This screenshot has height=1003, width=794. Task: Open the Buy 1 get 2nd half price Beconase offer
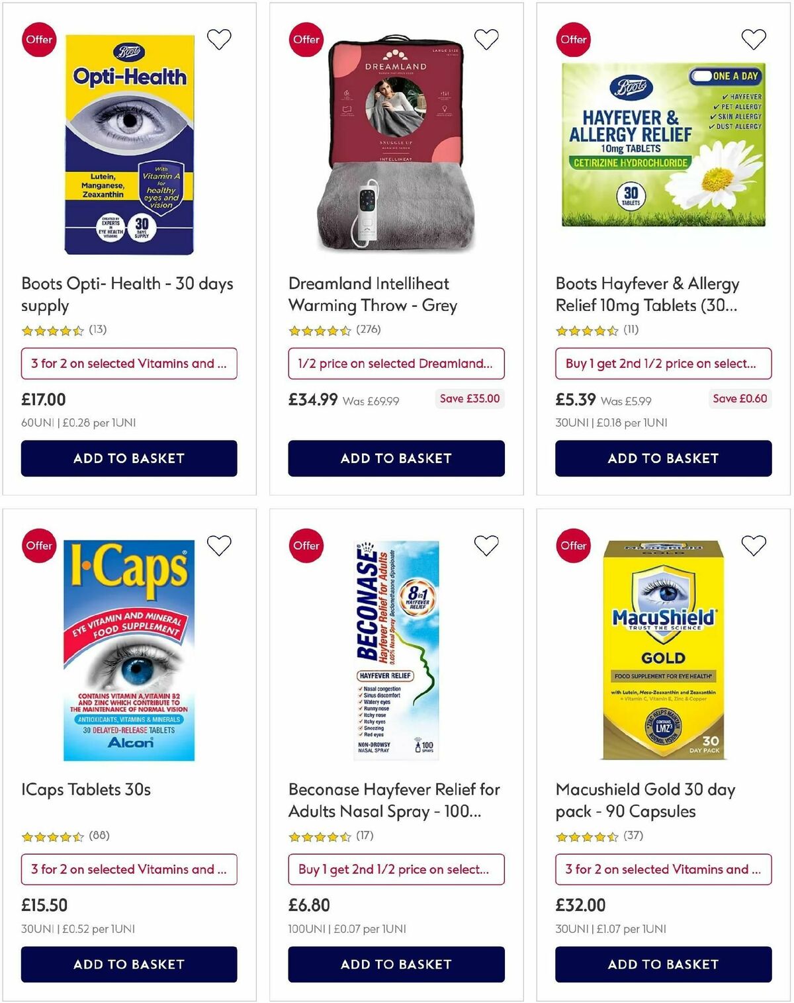(396, 869)
